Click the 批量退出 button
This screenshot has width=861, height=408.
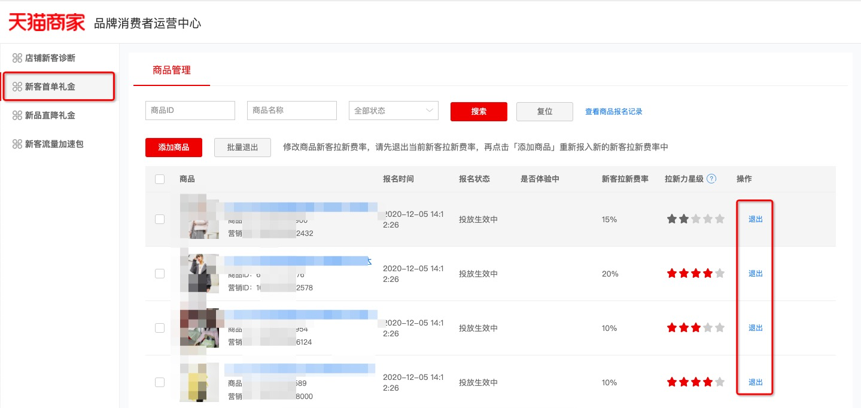coord(242,148)
